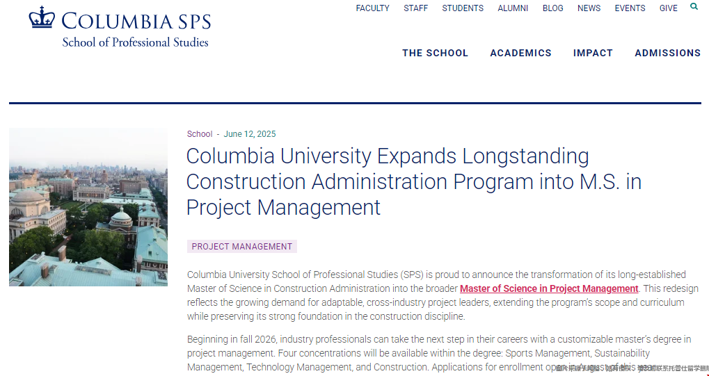
Task: Select the Impact menu item
Action: tap(593, 53)
